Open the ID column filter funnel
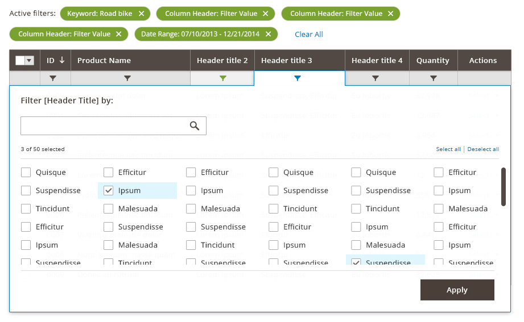The width and height of the screenshot is (524, 322). pos(53,78)
